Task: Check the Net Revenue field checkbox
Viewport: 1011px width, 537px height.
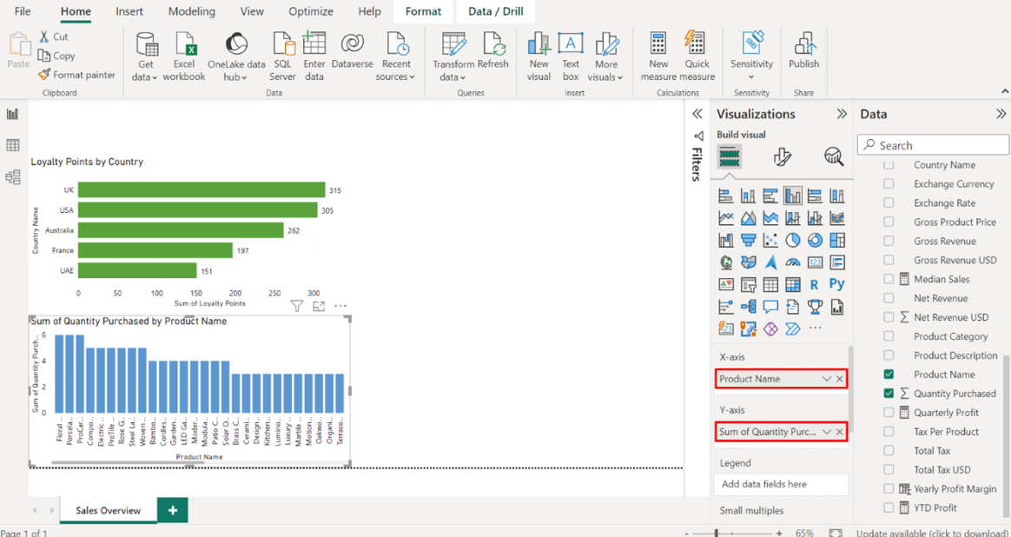Action: pos(889,298)
